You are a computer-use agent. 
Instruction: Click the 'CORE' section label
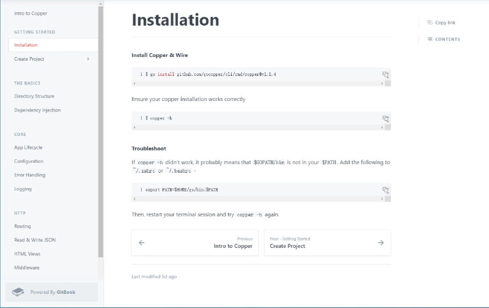20,134
